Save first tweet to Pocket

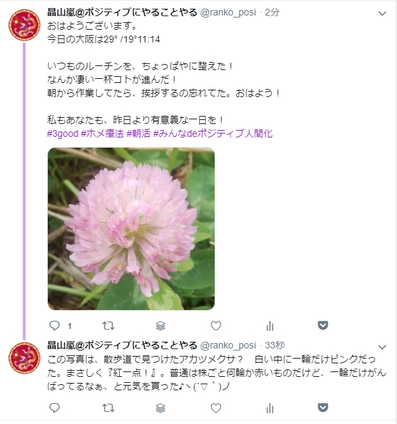pos(323,326)
